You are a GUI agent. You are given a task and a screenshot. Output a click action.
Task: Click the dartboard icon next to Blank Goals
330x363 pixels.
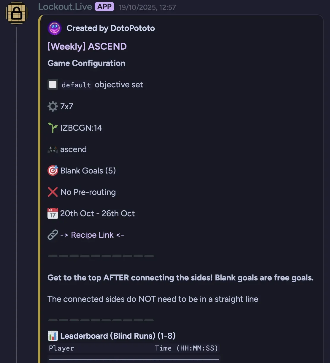(x=53, y=171)
